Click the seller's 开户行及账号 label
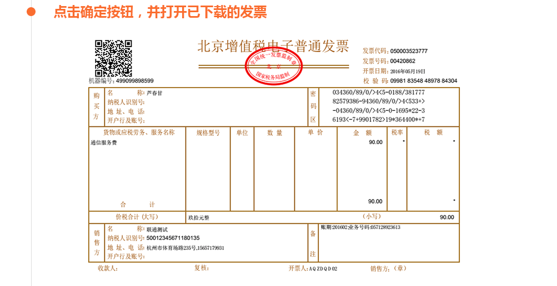 pyautogui.click(x=126, y=256)
